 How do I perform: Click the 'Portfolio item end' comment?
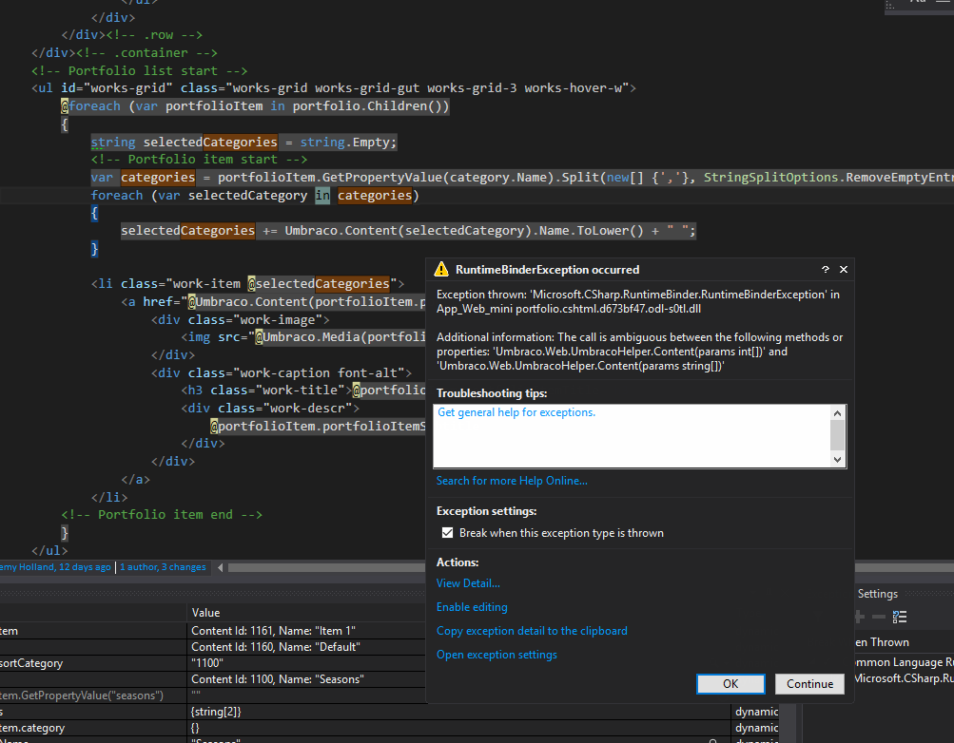coord(162,515)
